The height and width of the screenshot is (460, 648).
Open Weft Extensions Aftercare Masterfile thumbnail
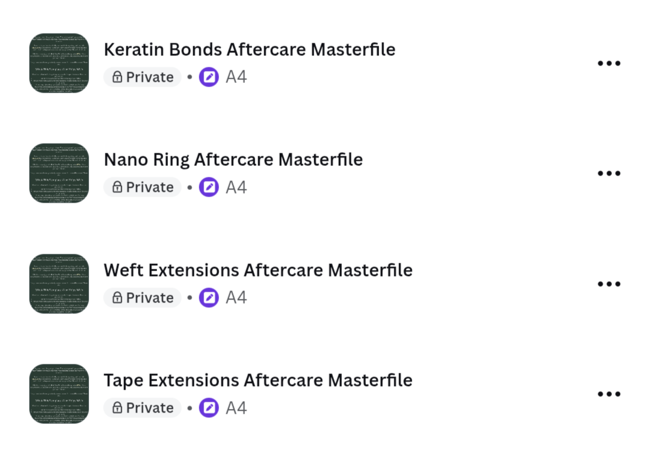click(59, 284)
